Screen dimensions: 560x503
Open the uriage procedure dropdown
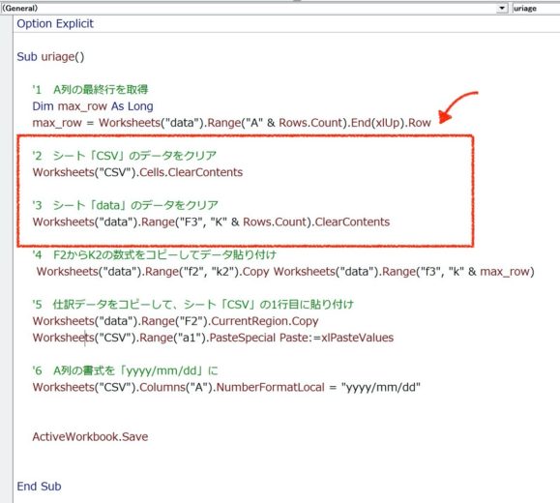536,8
